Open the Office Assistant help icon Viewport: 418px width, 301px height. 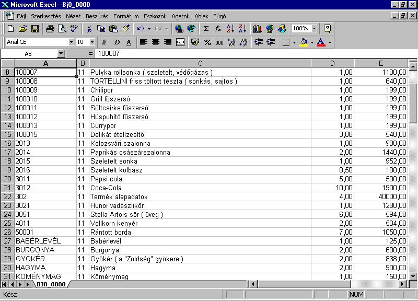point(327,29)
